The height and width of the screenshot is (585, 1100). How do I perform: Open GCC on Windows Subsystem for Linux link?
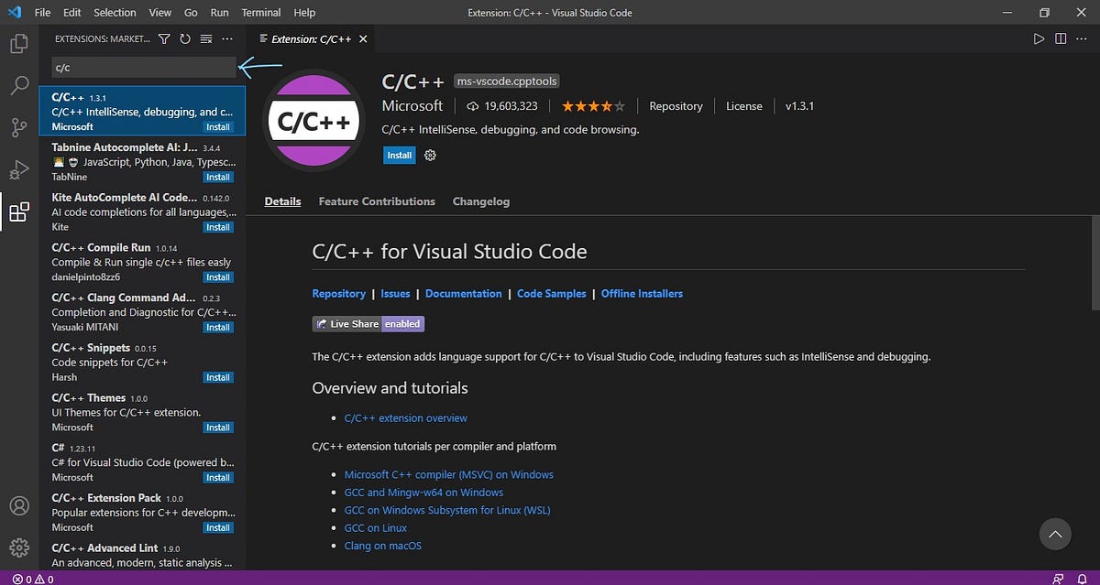(x=447, y=510)
